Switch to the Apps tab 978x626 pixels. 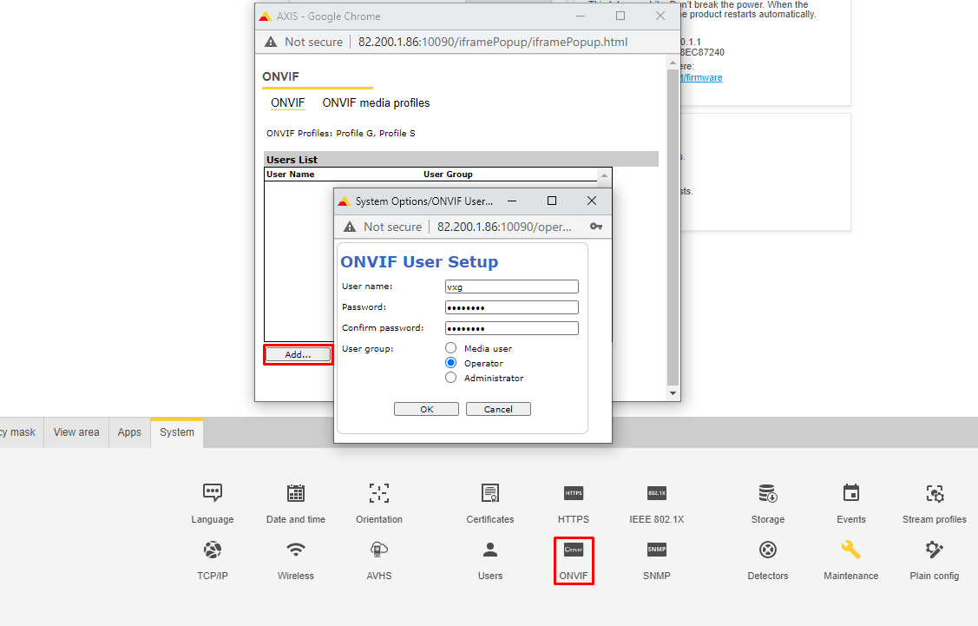129,432
